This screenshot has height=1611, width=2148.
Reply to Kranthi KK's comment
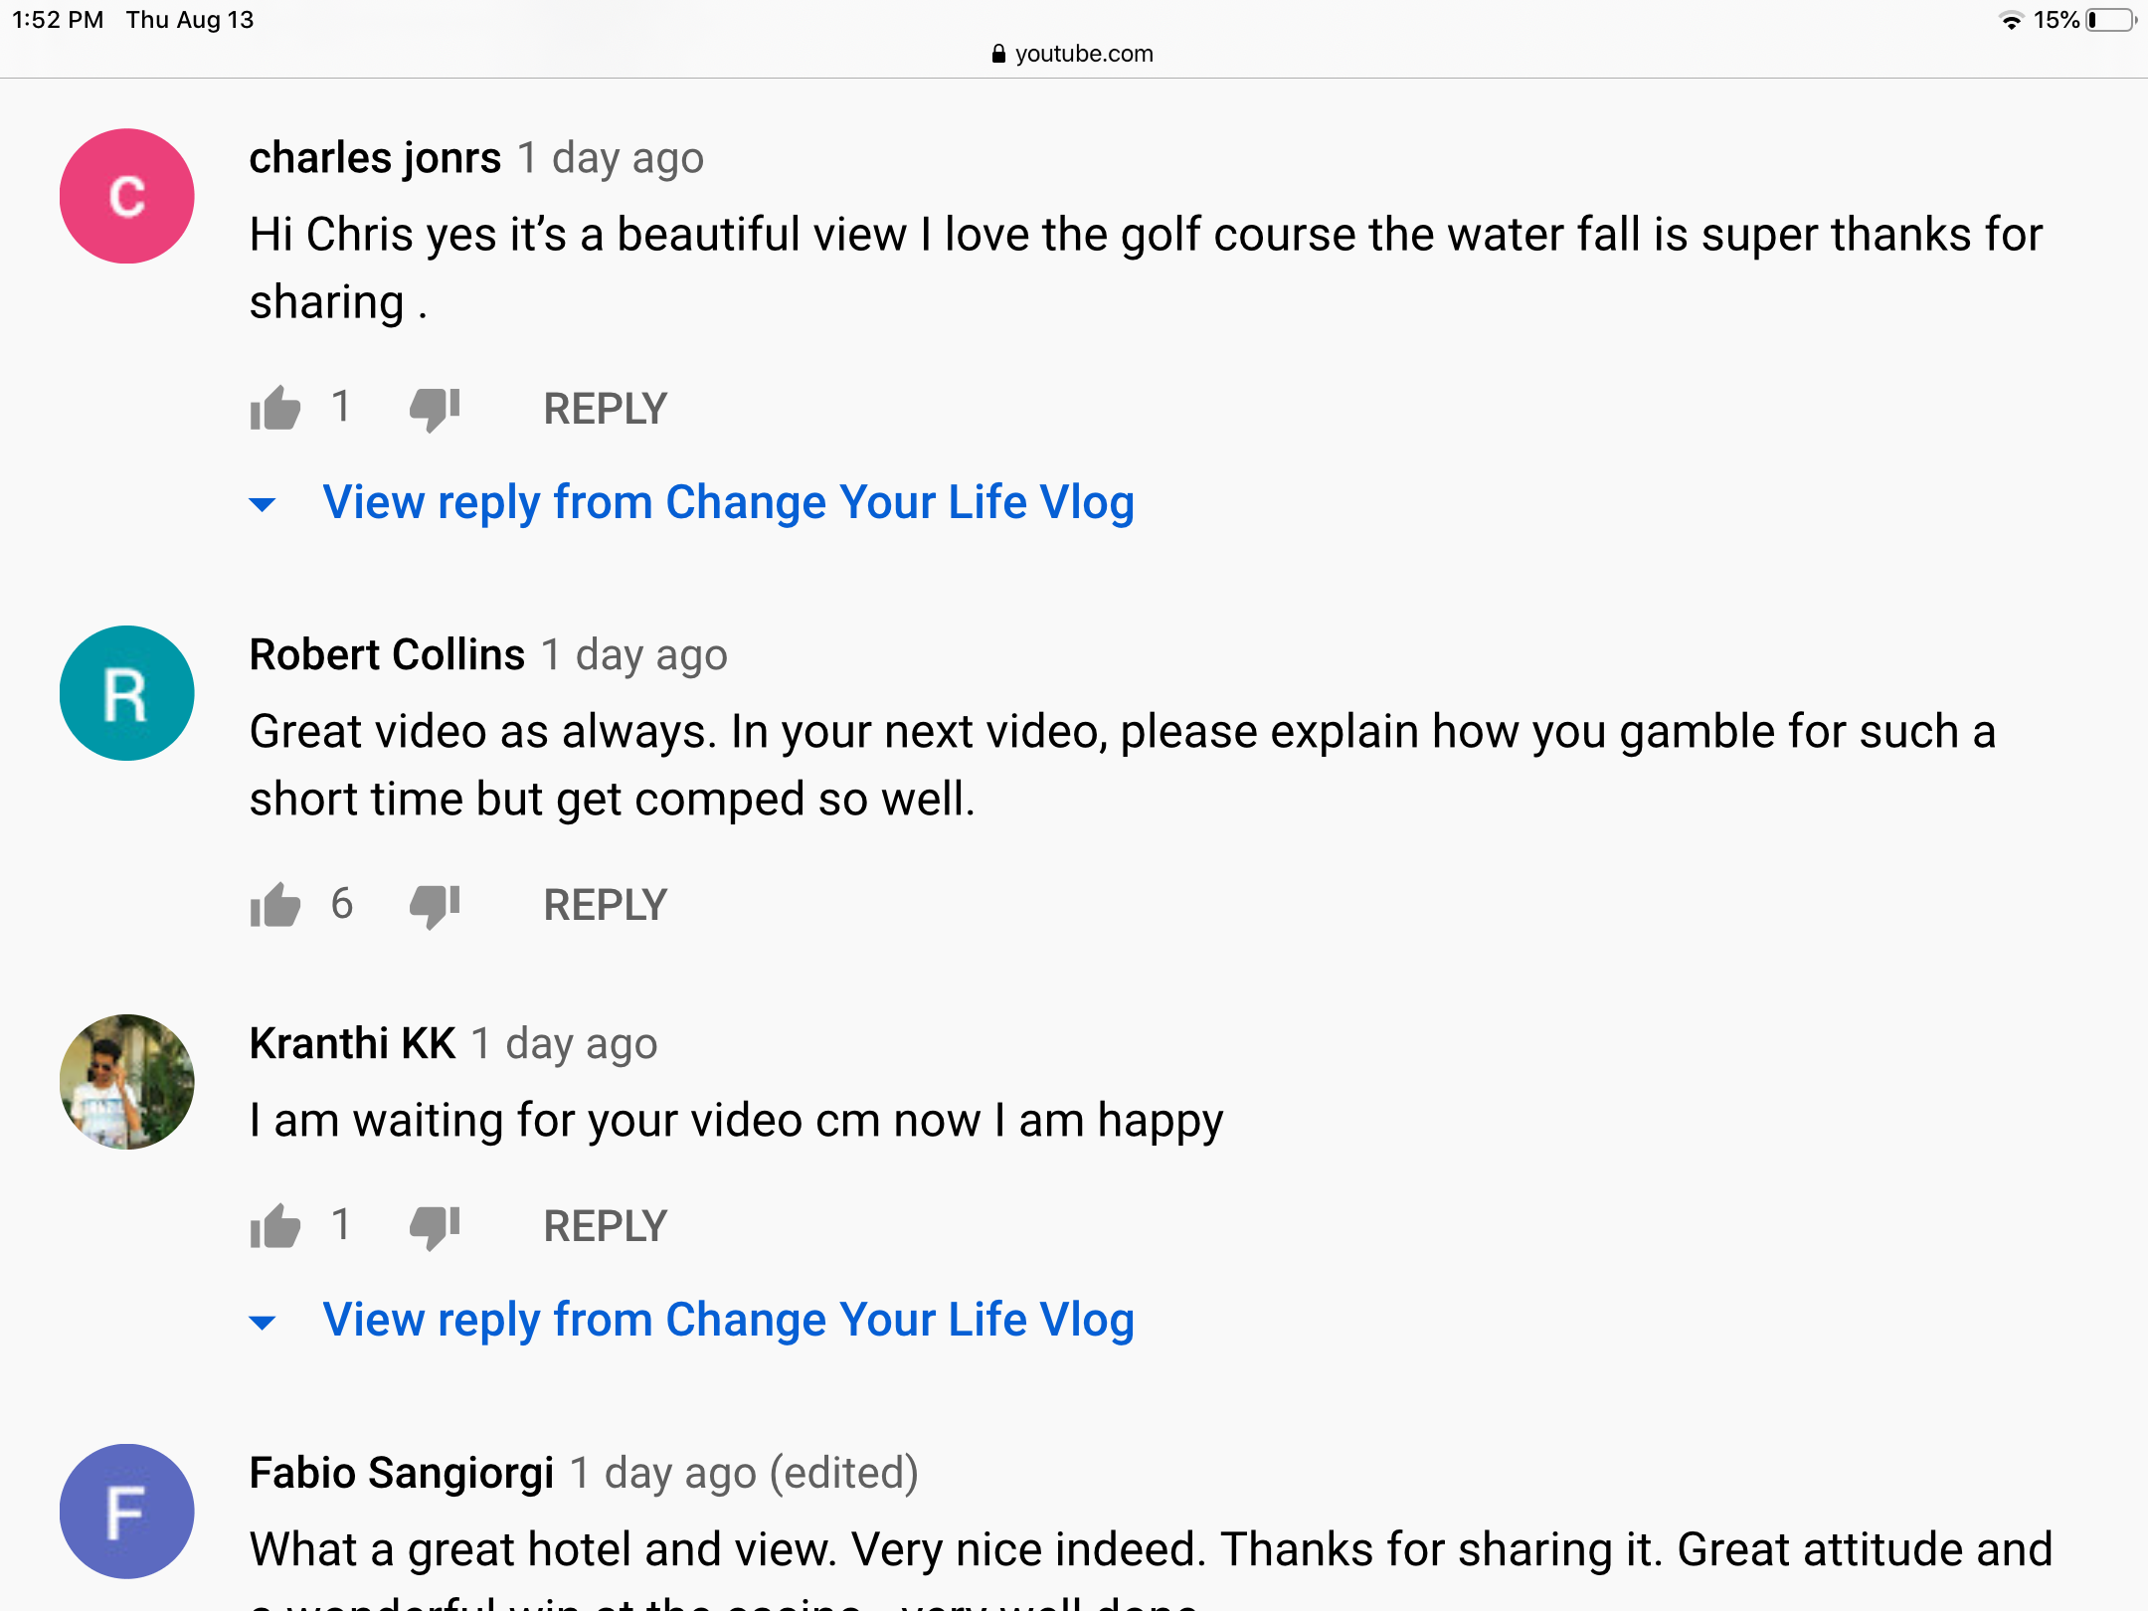click(605, 1226)
